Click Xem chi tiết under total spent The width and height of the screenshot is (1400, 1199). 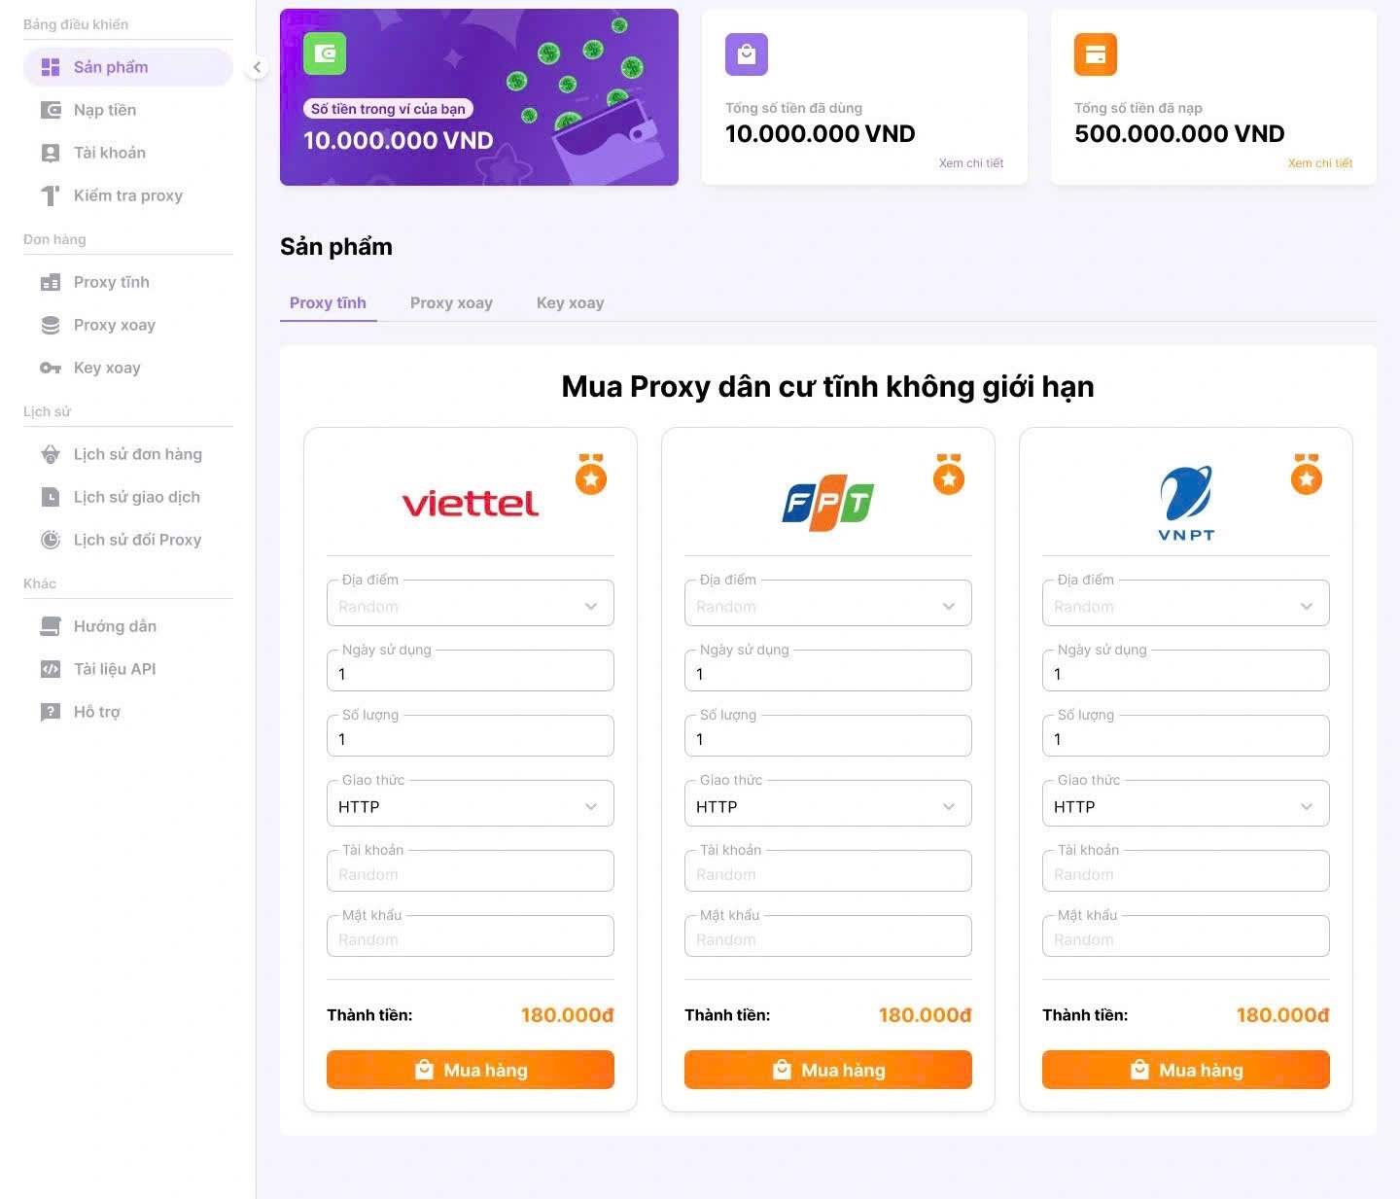point(970,163)
